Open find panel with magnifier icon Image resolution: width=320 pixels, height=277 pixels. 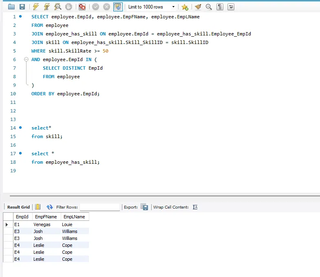(x=209, y=7)
